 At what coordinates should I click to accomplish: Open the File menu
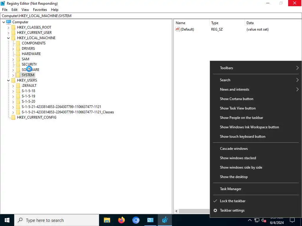(x=5, y=10)
